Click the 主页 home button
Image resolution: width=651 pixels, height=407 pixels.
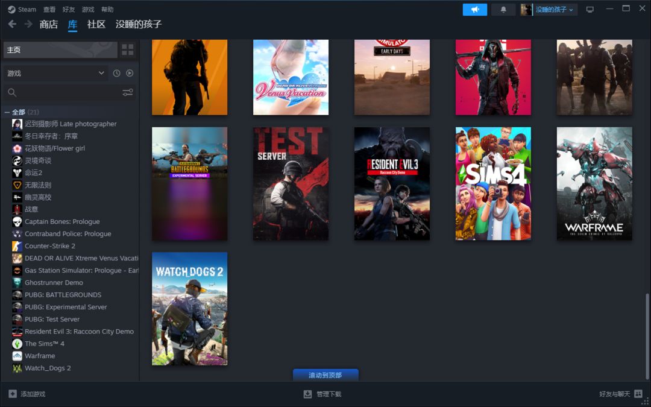[61, 50]
